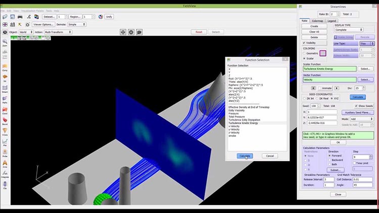Open the Iso surface panel in the sidebar

tap(5, 78)
